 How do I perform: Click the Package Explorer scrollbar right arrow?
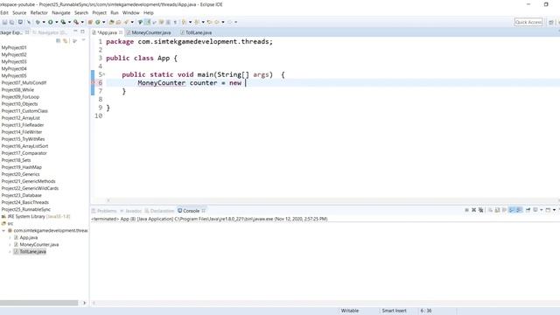point(84,303)
